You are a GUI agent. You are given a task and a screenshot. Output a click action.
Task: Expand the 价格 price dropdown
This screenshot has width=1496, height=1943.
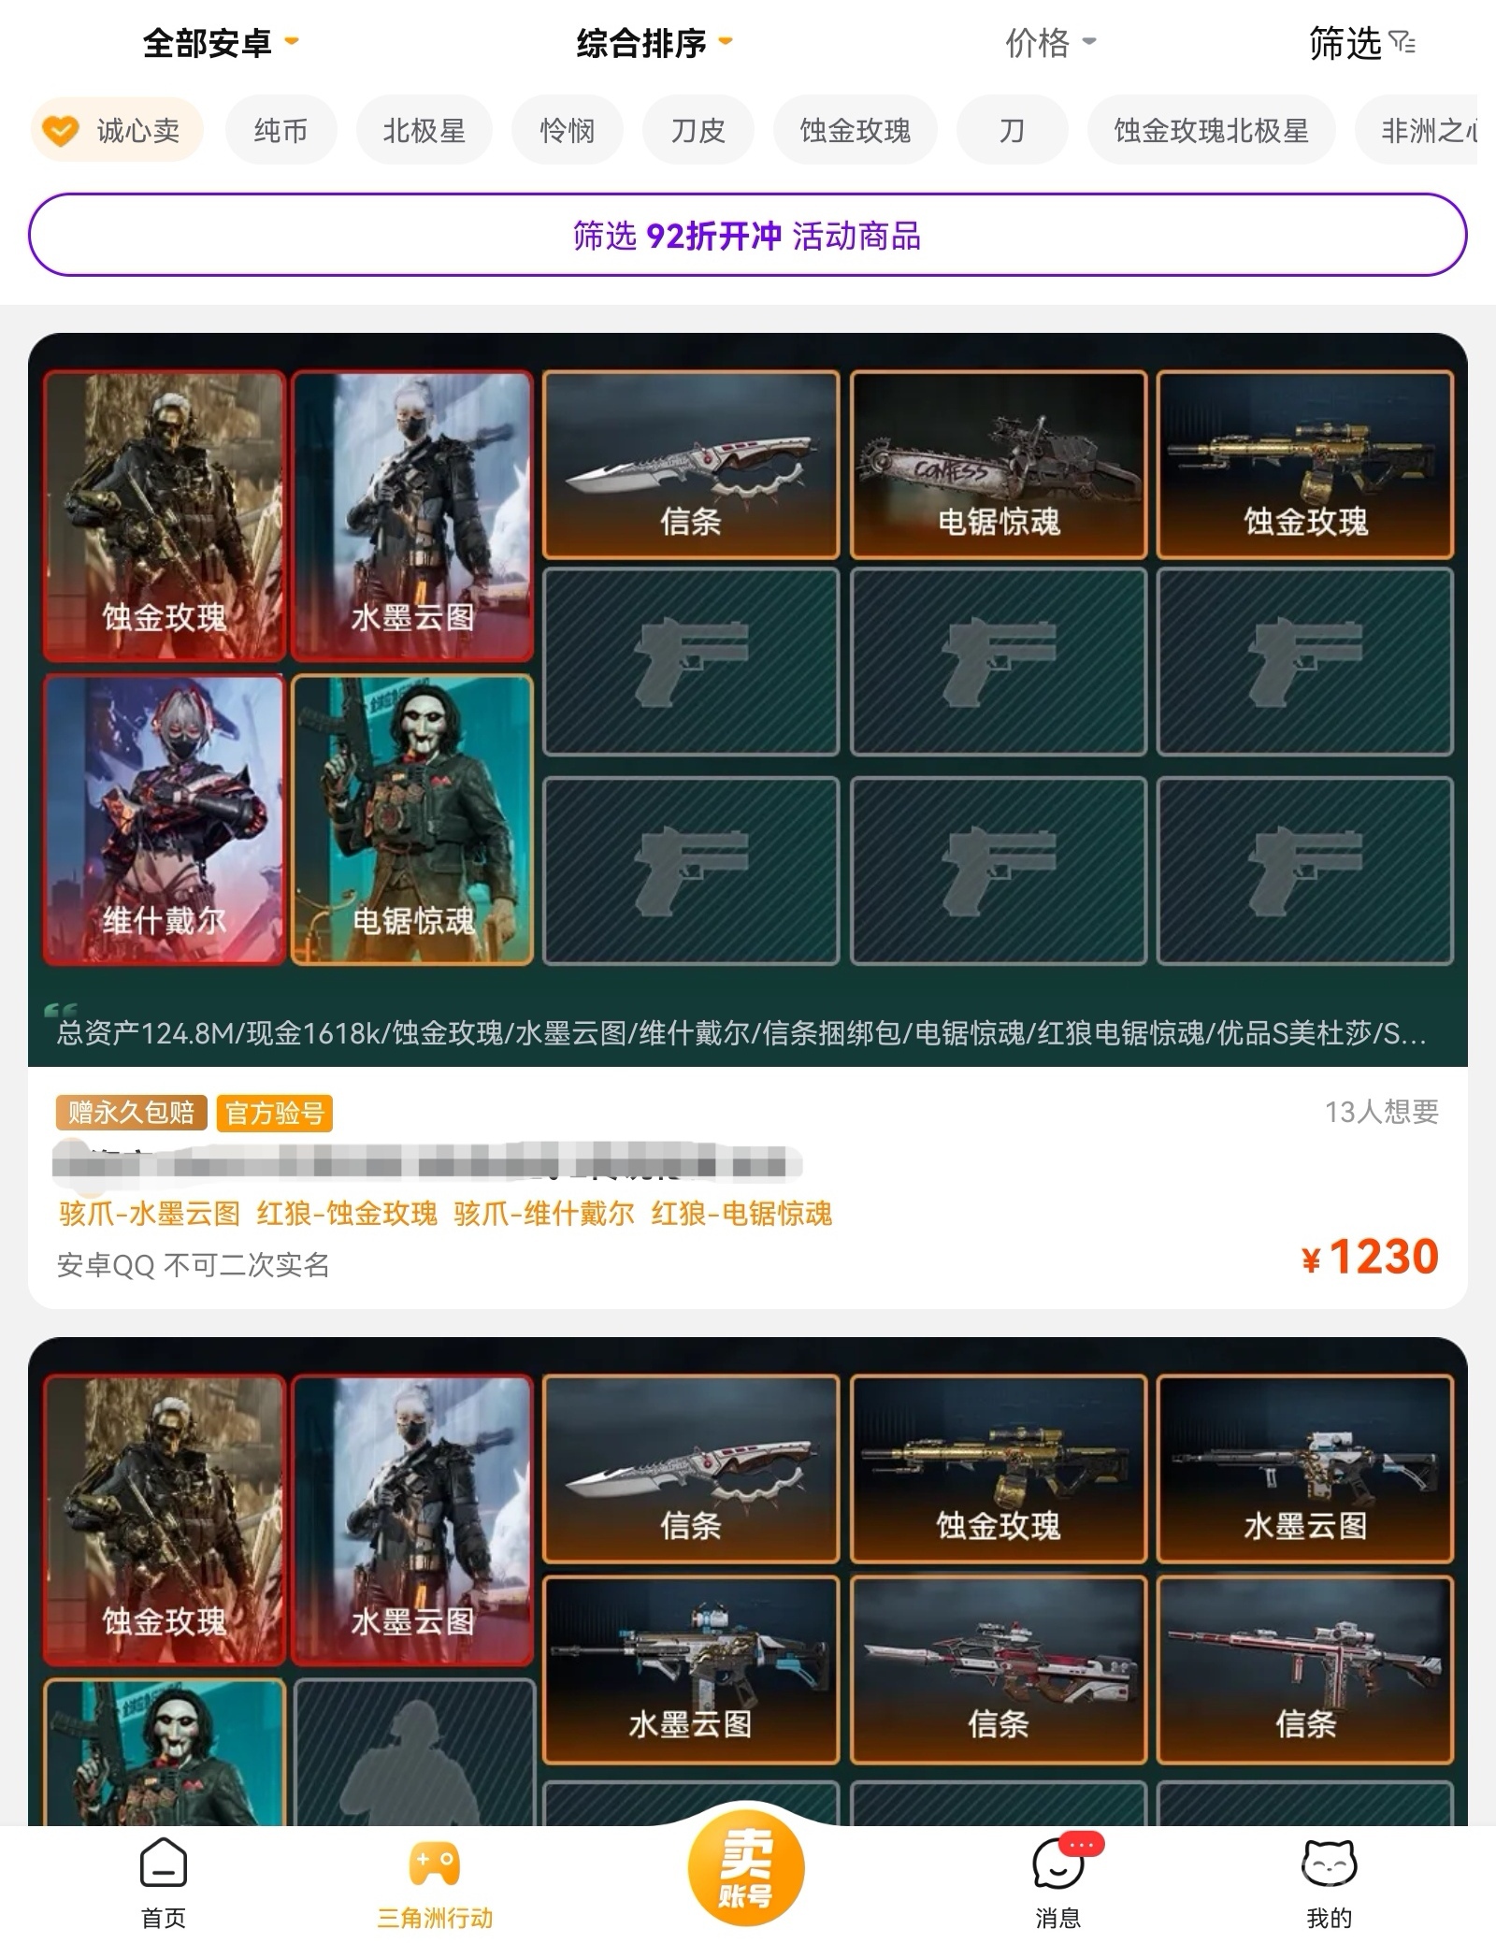[x=1051, y=43]
